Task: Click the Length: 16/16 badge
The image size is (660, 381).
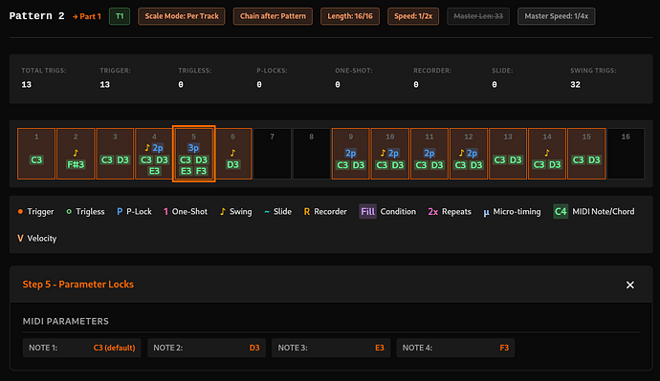Action: 350,16
